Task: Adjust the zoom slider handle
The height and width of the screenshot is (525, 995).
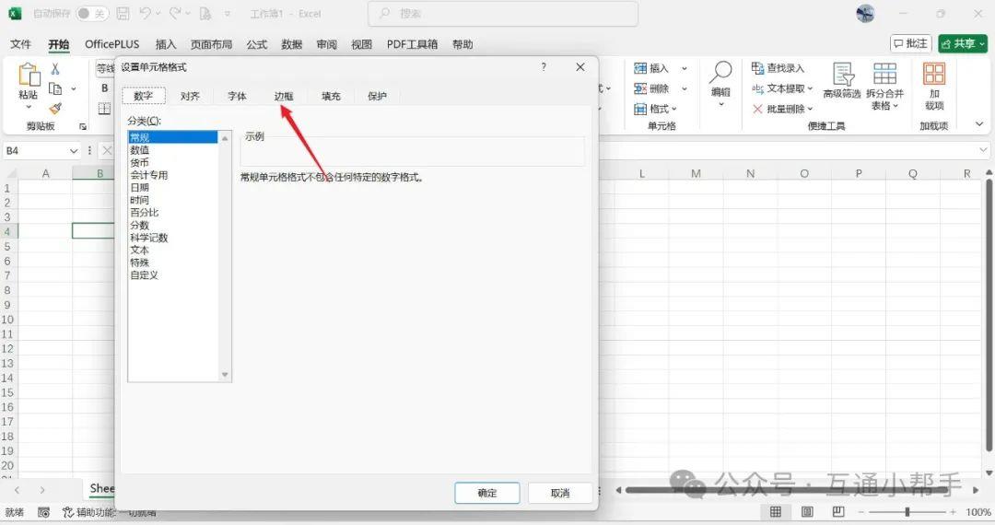Action: point(907,512)
